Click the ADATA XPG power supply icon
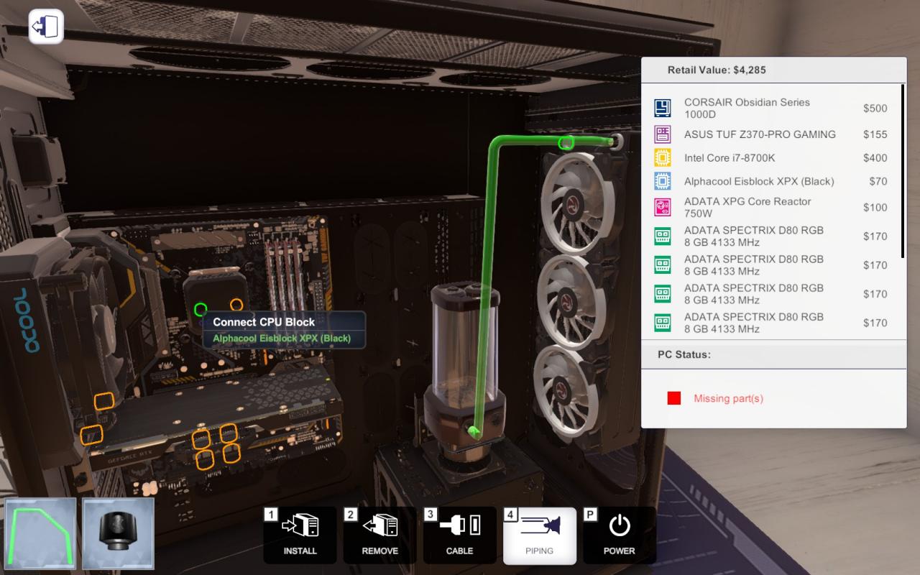Viewport: 920px width, 575px height. point(662,208)
